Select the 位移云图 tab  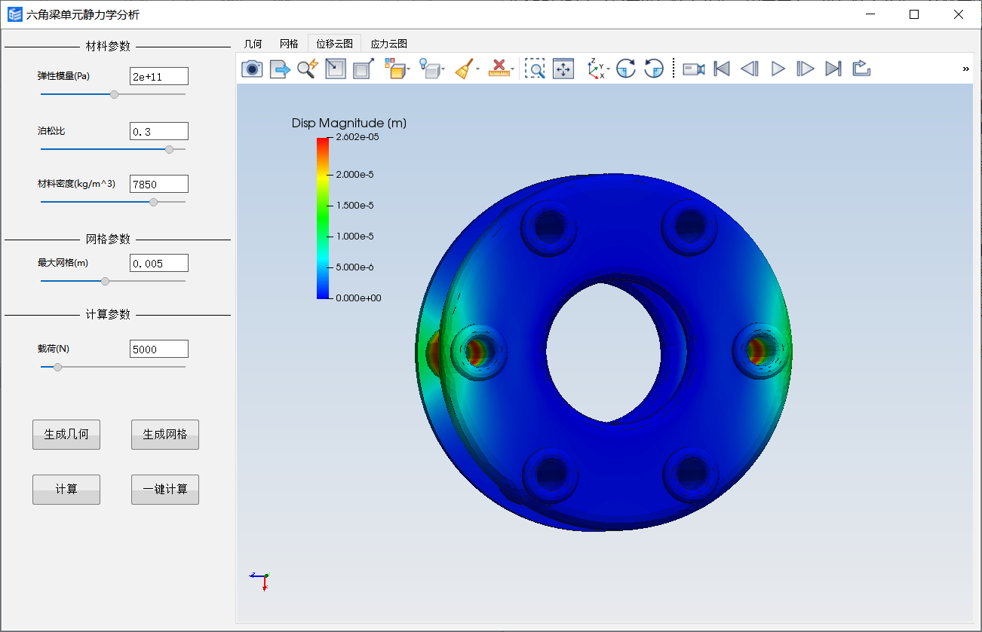335,44
